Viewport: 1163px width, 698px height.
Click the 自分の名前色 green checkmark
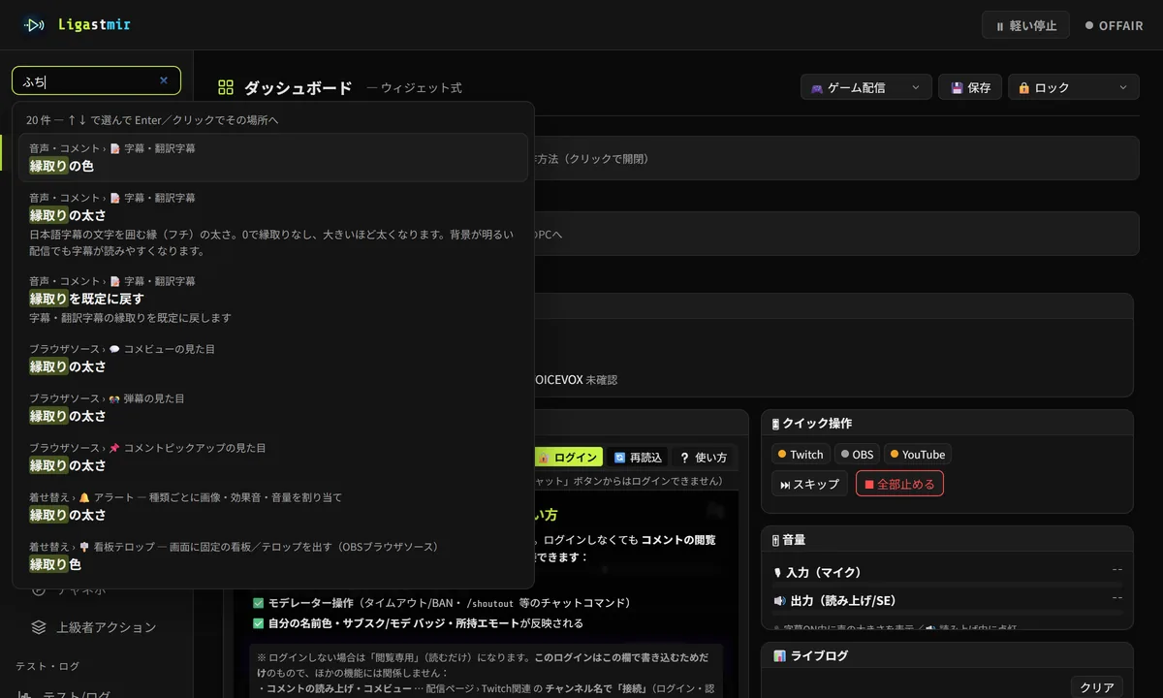258,623
